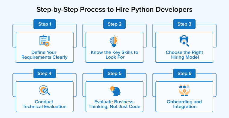
Task: Select the Step 6 label
Action: pyautogui.click(x=184, y=73)
